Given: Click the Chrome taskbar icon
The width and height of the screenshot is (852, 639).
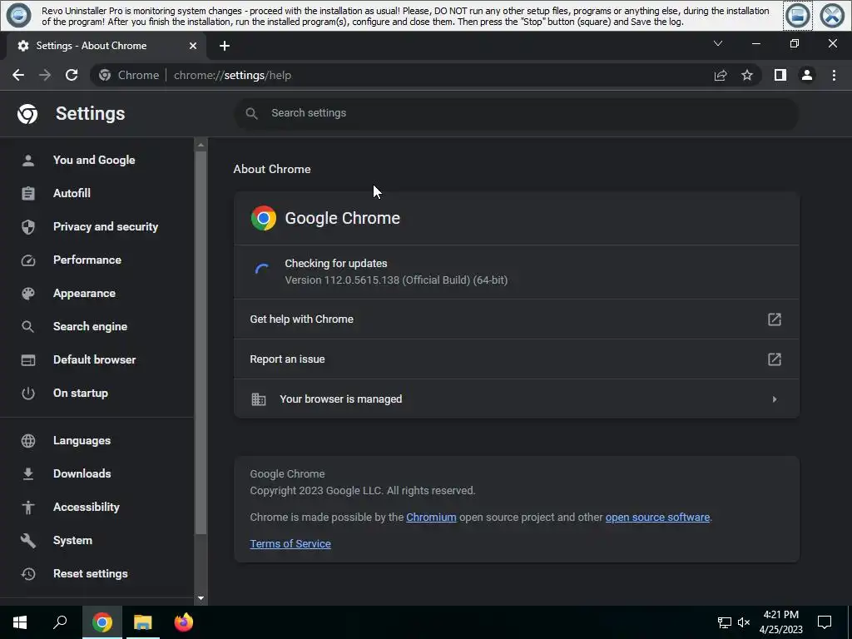Looking at the screenshot, I should click(102, 622).
